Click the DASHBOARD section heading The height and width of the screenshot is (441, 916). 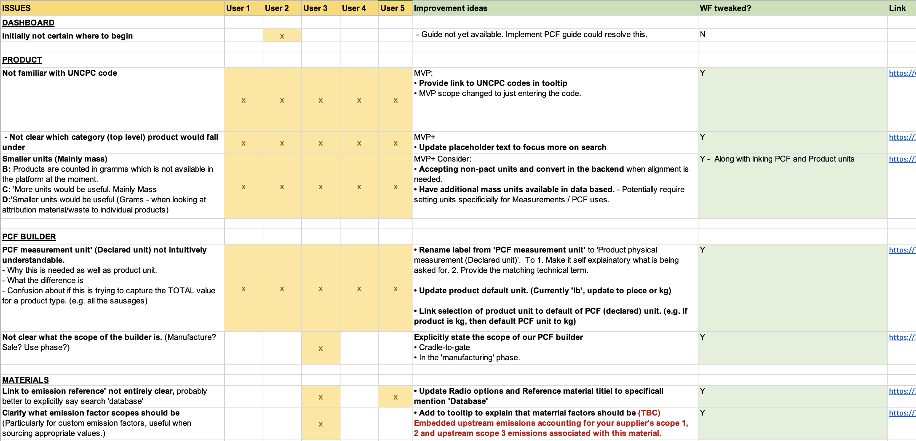tap(28, 23)
